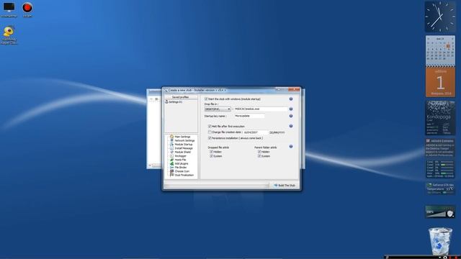461x259 pixels.
Task: Click the CPU usage meter gadget
Action: [x=440, y=169]
